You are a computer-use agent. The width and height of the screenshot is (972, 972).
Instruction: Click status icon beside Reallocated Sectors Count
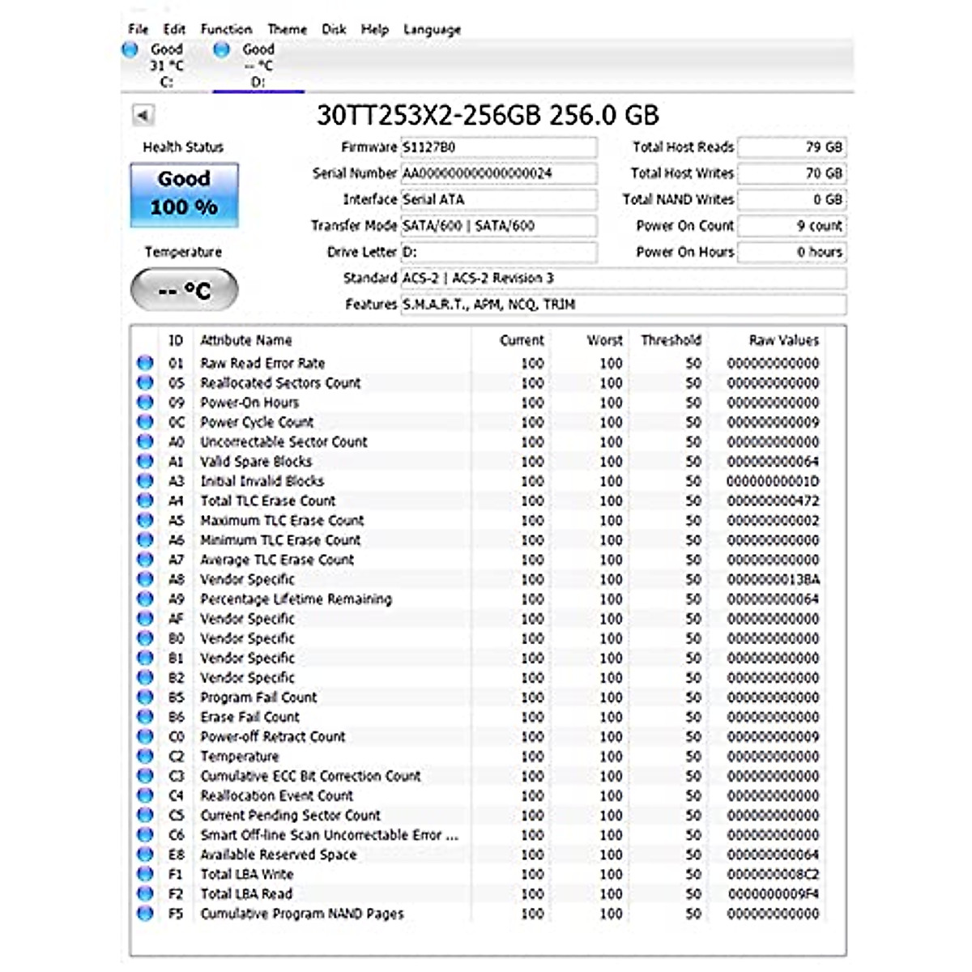click(145, 382)
